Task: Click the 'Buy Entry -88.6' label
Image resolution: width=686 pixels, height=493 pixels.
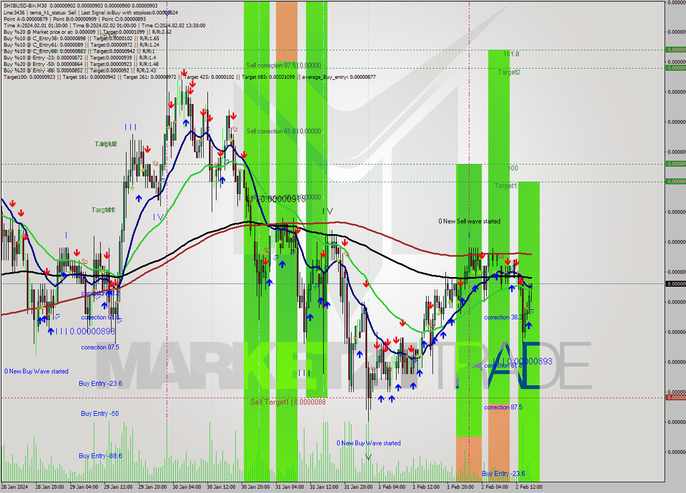Action: point(100,456)
